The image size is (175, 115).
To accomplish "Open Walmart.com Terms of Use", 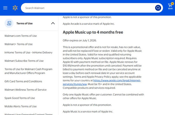I will pyautogui.click(x=21, y=36).
